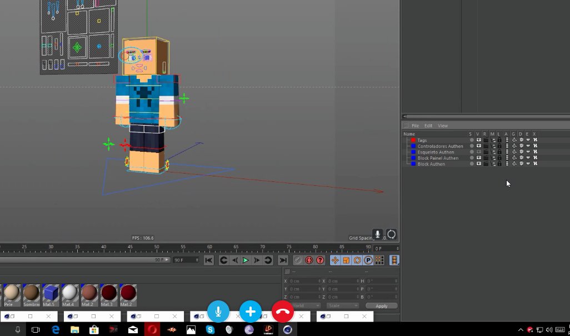
Task: Select the Mat.5 blue cube material
Action: (51, 295)
